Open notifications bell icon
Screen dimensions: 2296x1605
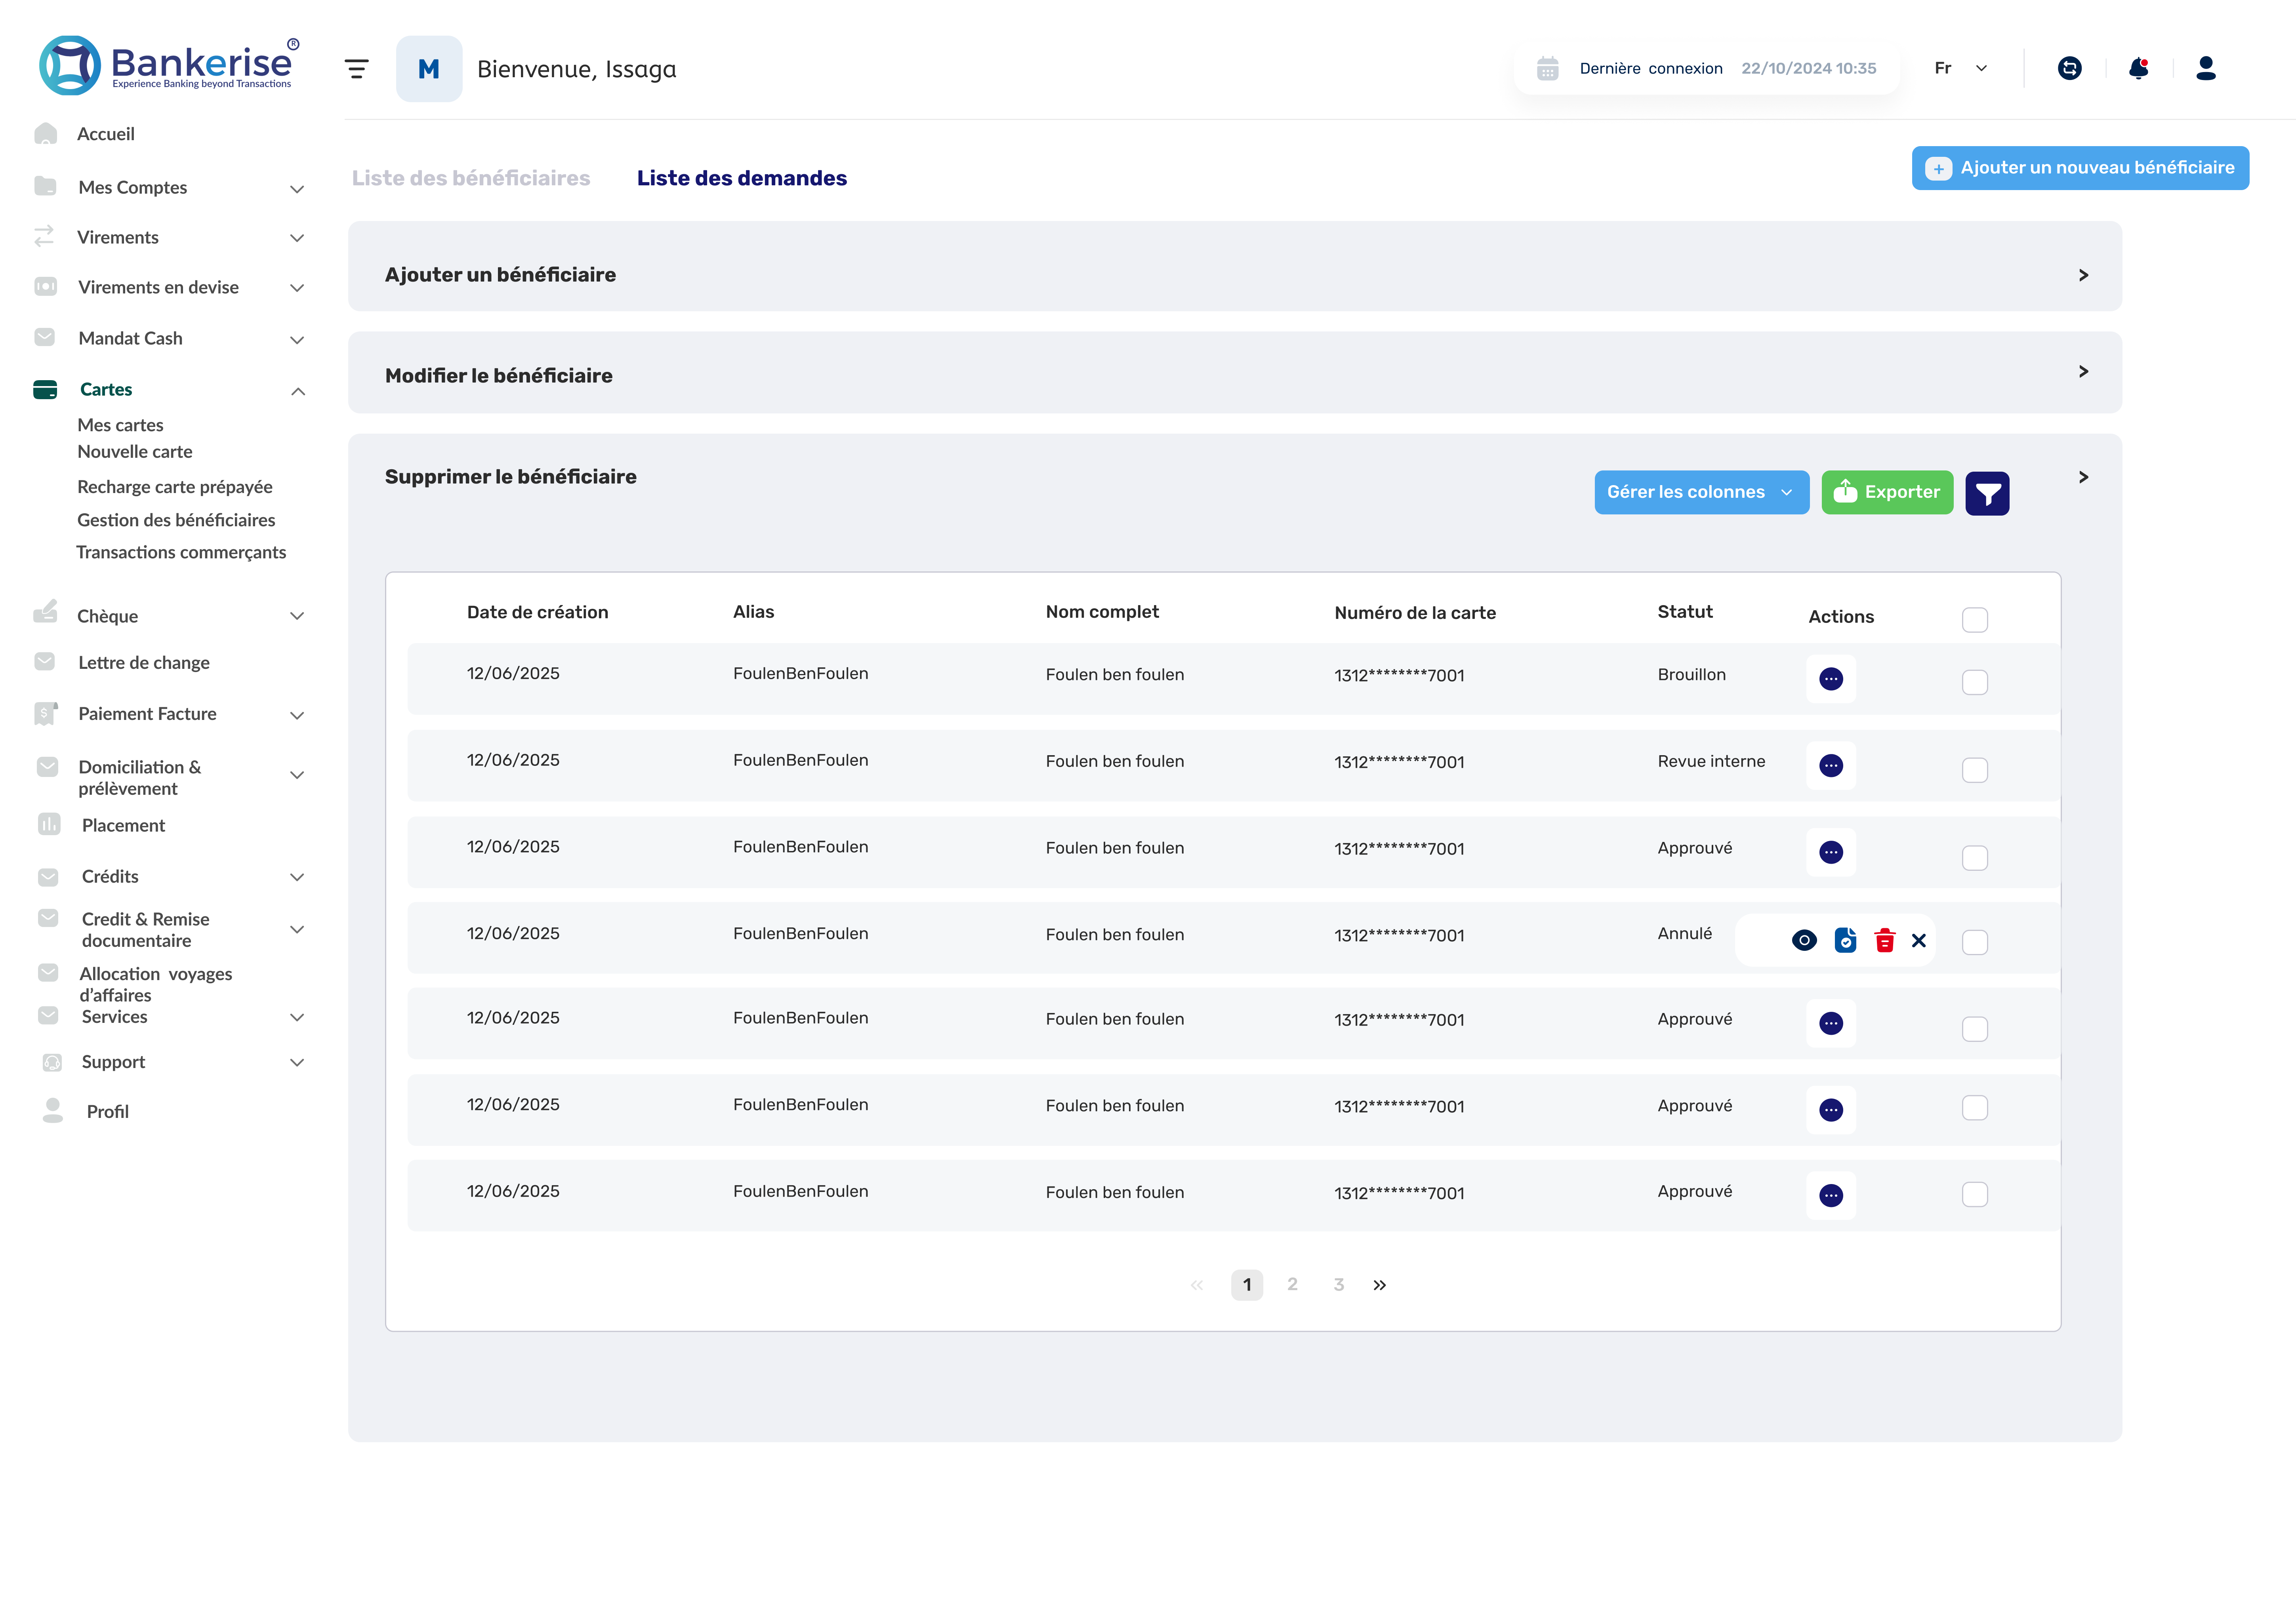[x=2139, y=68]
